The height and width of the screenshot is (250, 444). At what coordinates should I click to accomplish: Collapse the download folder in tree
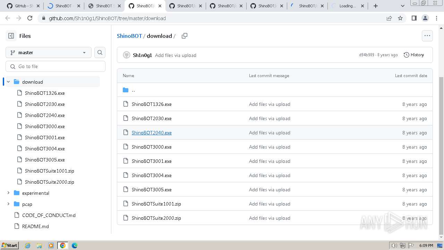(8, 82)
